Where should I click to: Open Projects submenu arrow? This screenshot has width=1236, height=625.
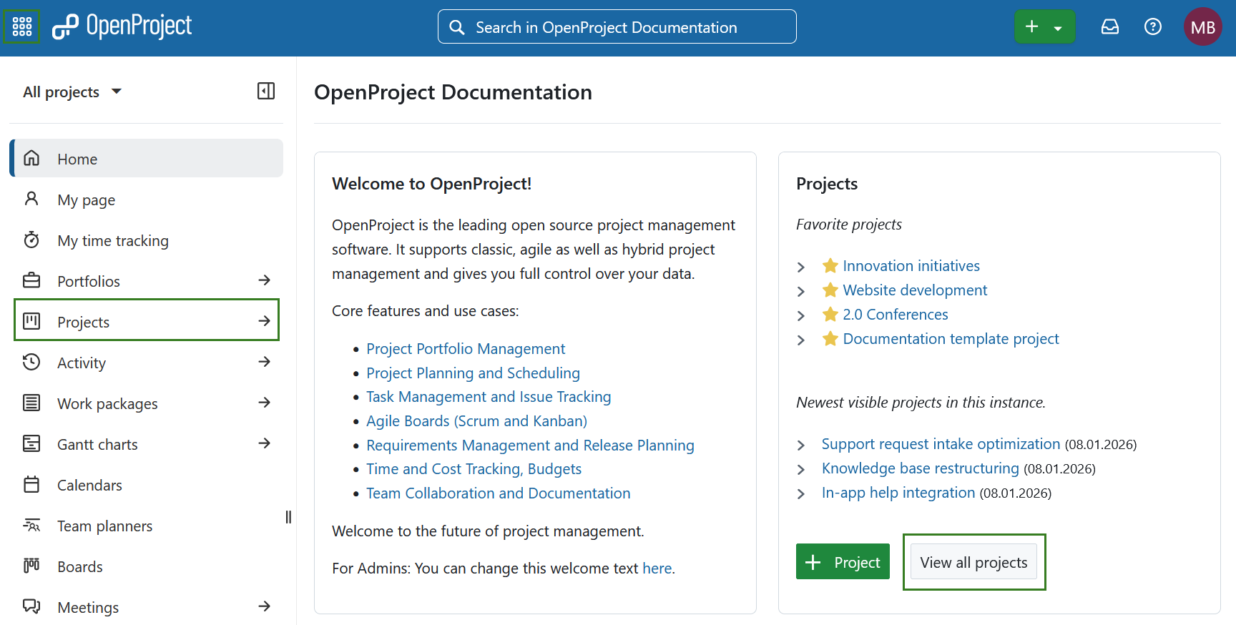click(x=264, y=321)
